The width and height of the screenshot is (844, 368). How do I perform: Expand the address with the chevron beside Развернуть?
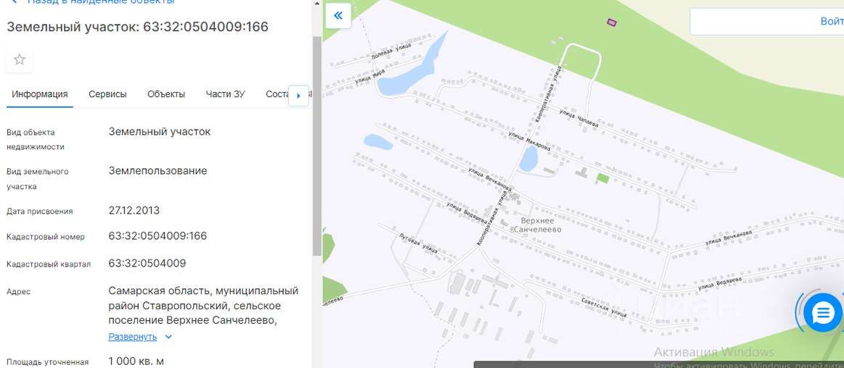(x=168, y=337)
